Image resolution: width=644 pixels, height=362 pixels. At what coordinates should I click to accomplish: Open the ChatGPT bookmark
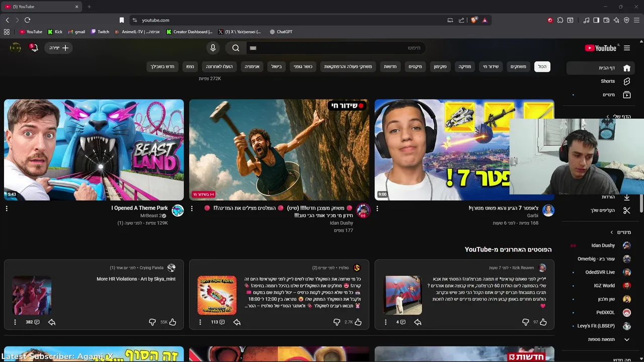[x=281, y=32]
